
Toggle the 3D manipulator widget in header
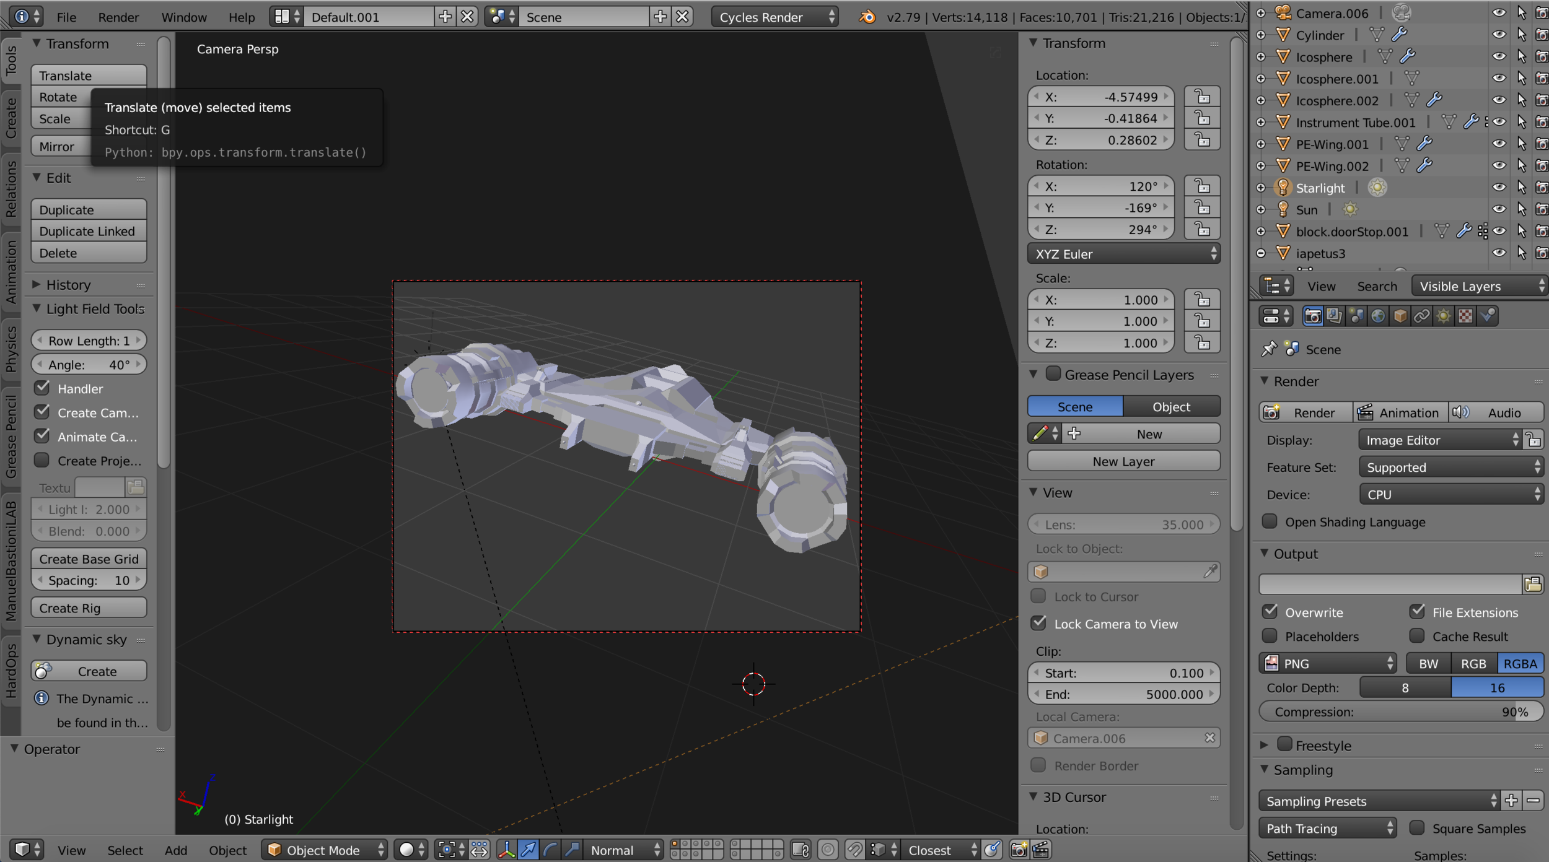506,850
